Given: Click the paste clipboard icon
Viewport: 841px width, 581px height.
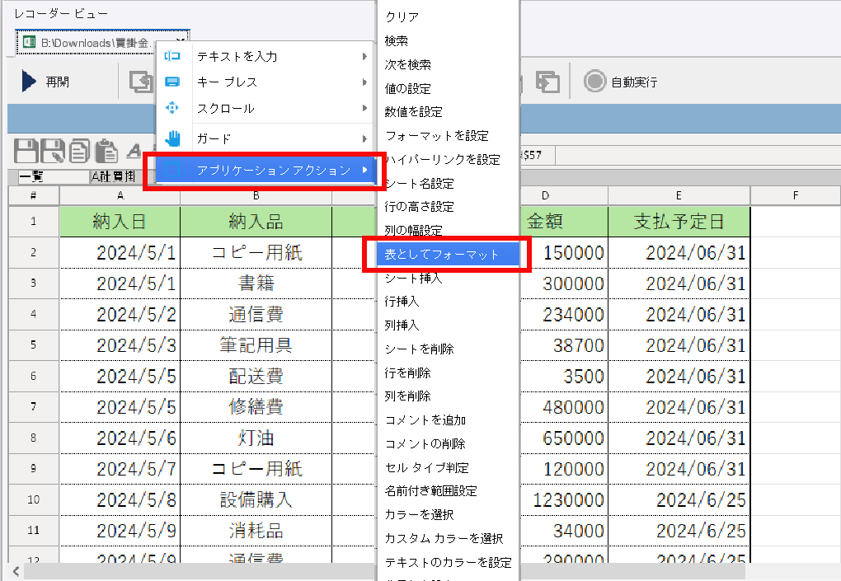Looking at the screenshot, I should coord(106,151).
